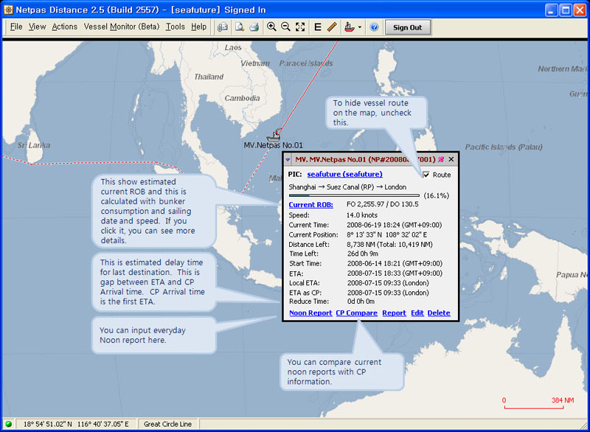Click the 384 NM map scale bar
Image resolution: width=590 pixels, height=432 pixels.
pyautogui.click(x=534, y=407)
